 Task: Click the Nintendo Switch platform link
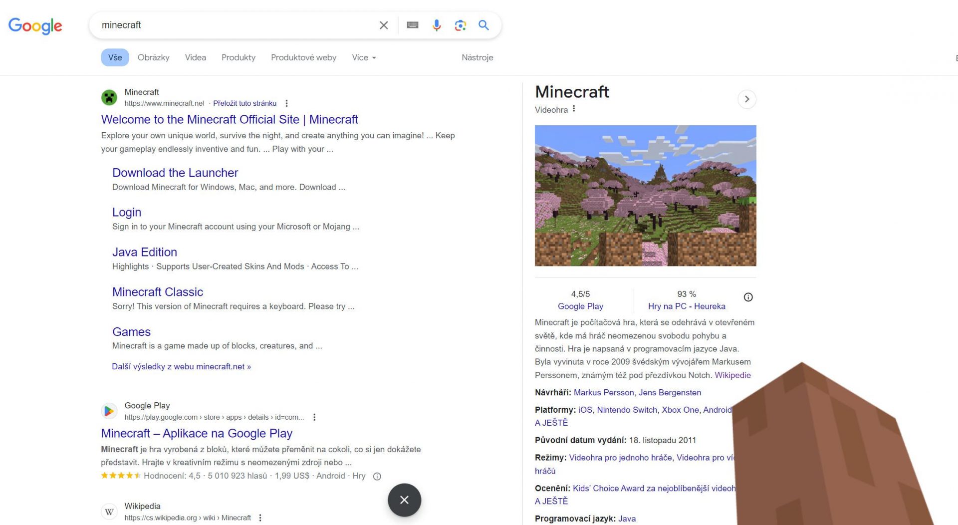[627, 410]
